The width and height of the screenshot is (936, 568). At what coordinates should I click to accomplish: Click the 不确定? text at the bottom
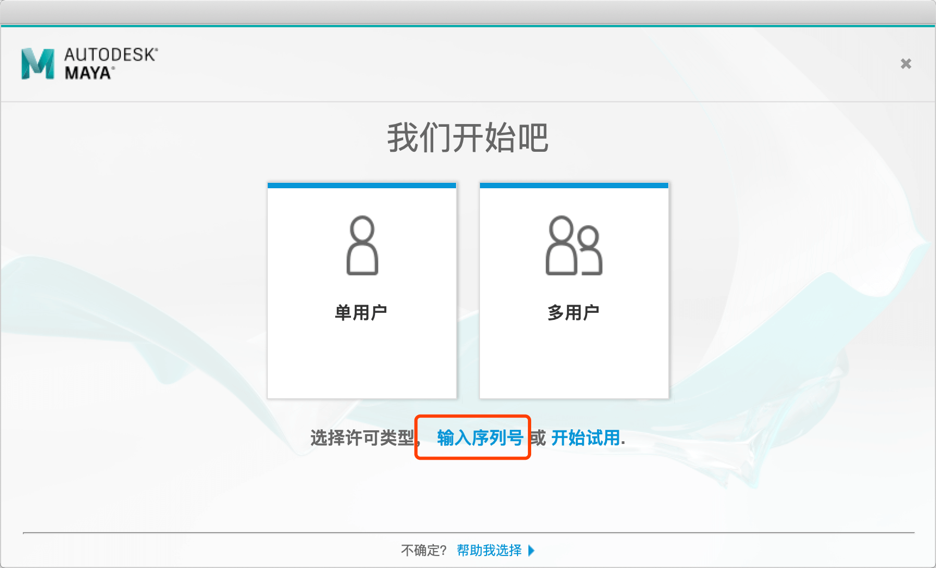tap(423, 551)
